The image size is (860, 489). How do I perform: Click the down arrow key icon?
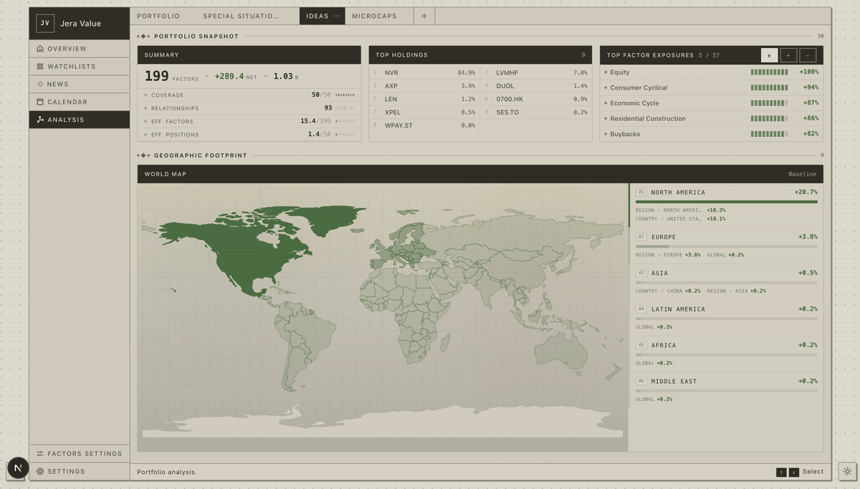point(794,472)
